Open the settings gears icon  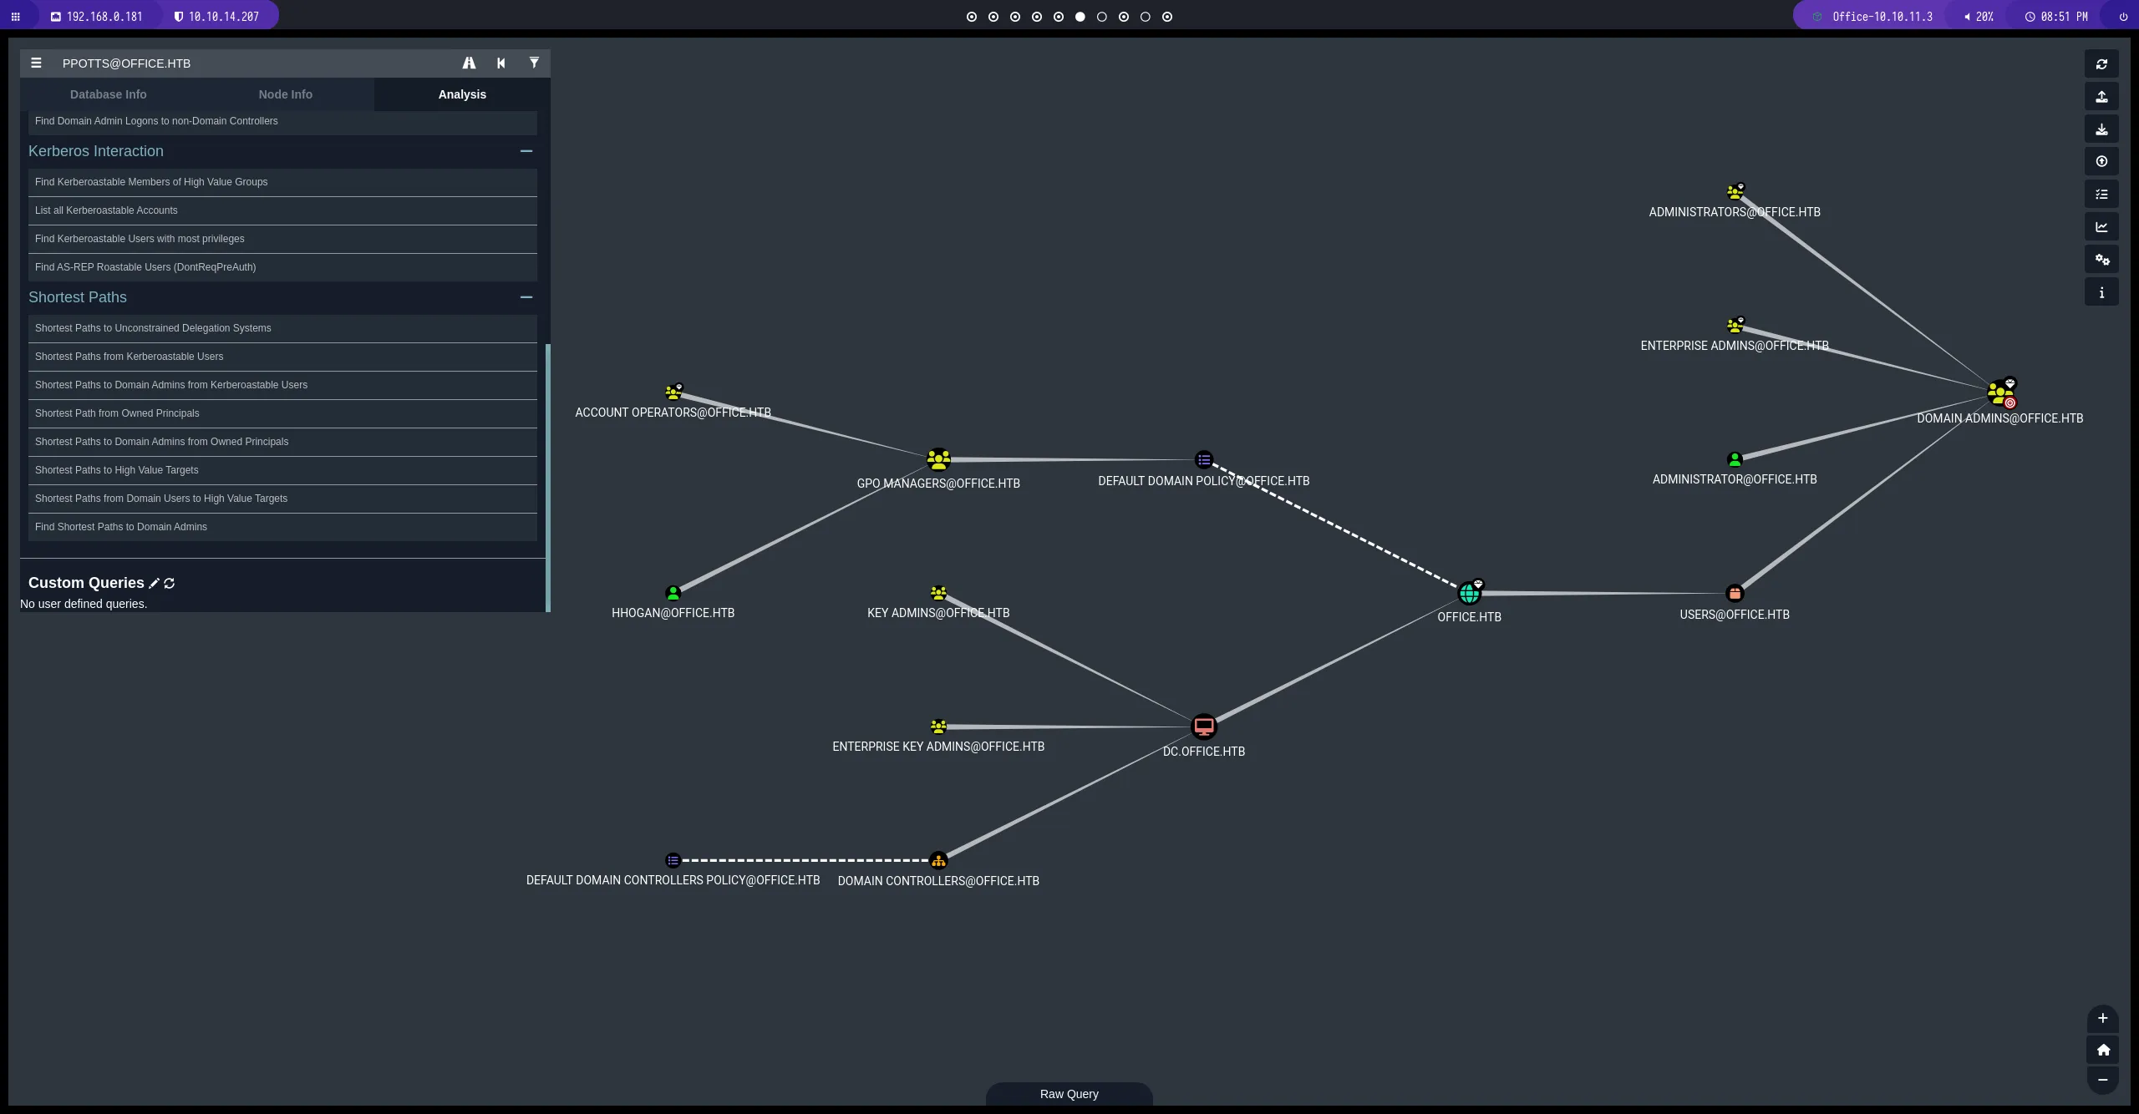(2101, 260)
